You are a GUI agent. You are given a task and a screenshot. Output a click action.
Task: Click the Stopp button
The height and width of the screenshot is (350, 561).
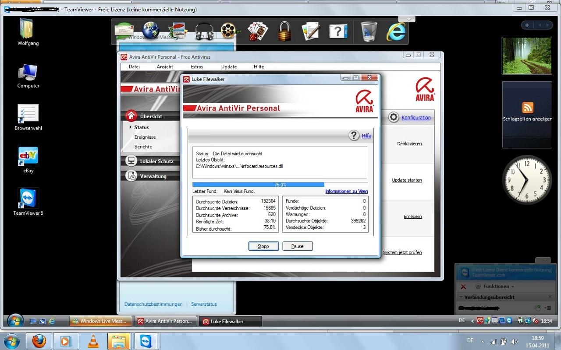tap(263, 246)
